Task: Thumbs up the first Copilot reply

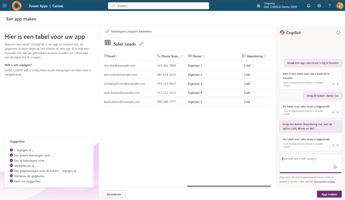Action: point(333,84)
